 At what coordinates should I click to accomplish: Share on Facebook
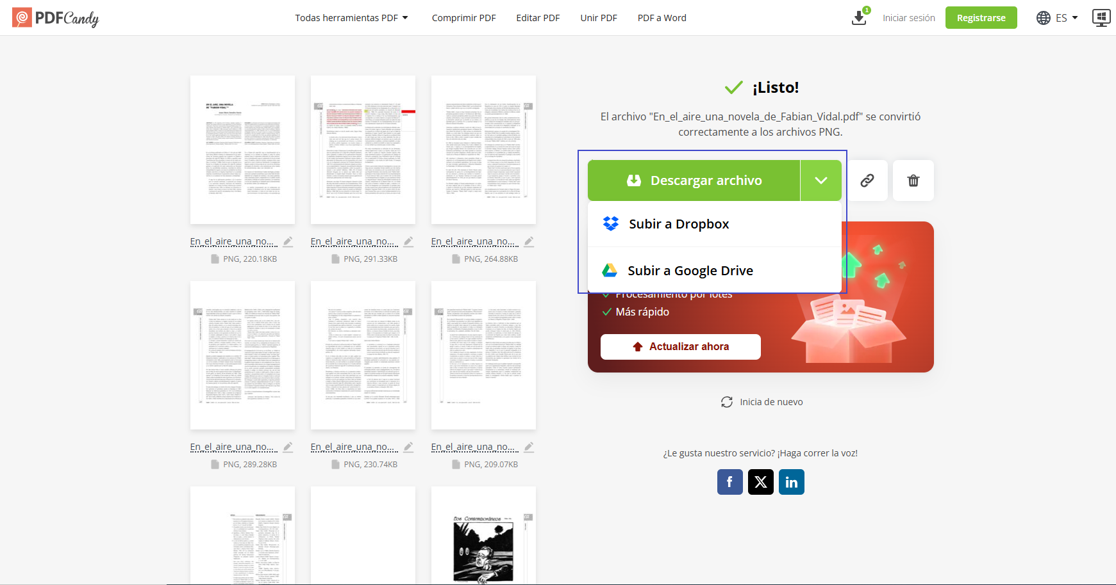730,482
